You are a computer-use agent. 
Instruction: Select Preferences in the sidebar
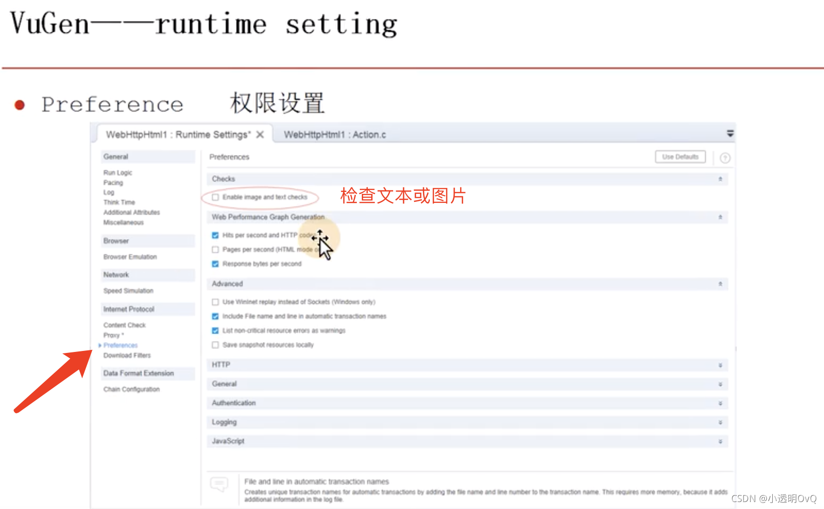coord(120,345)
